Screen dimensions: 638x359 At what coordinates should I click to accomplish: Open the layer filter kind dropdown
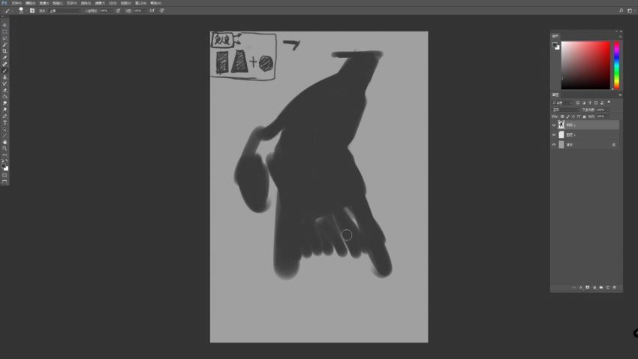562,102
